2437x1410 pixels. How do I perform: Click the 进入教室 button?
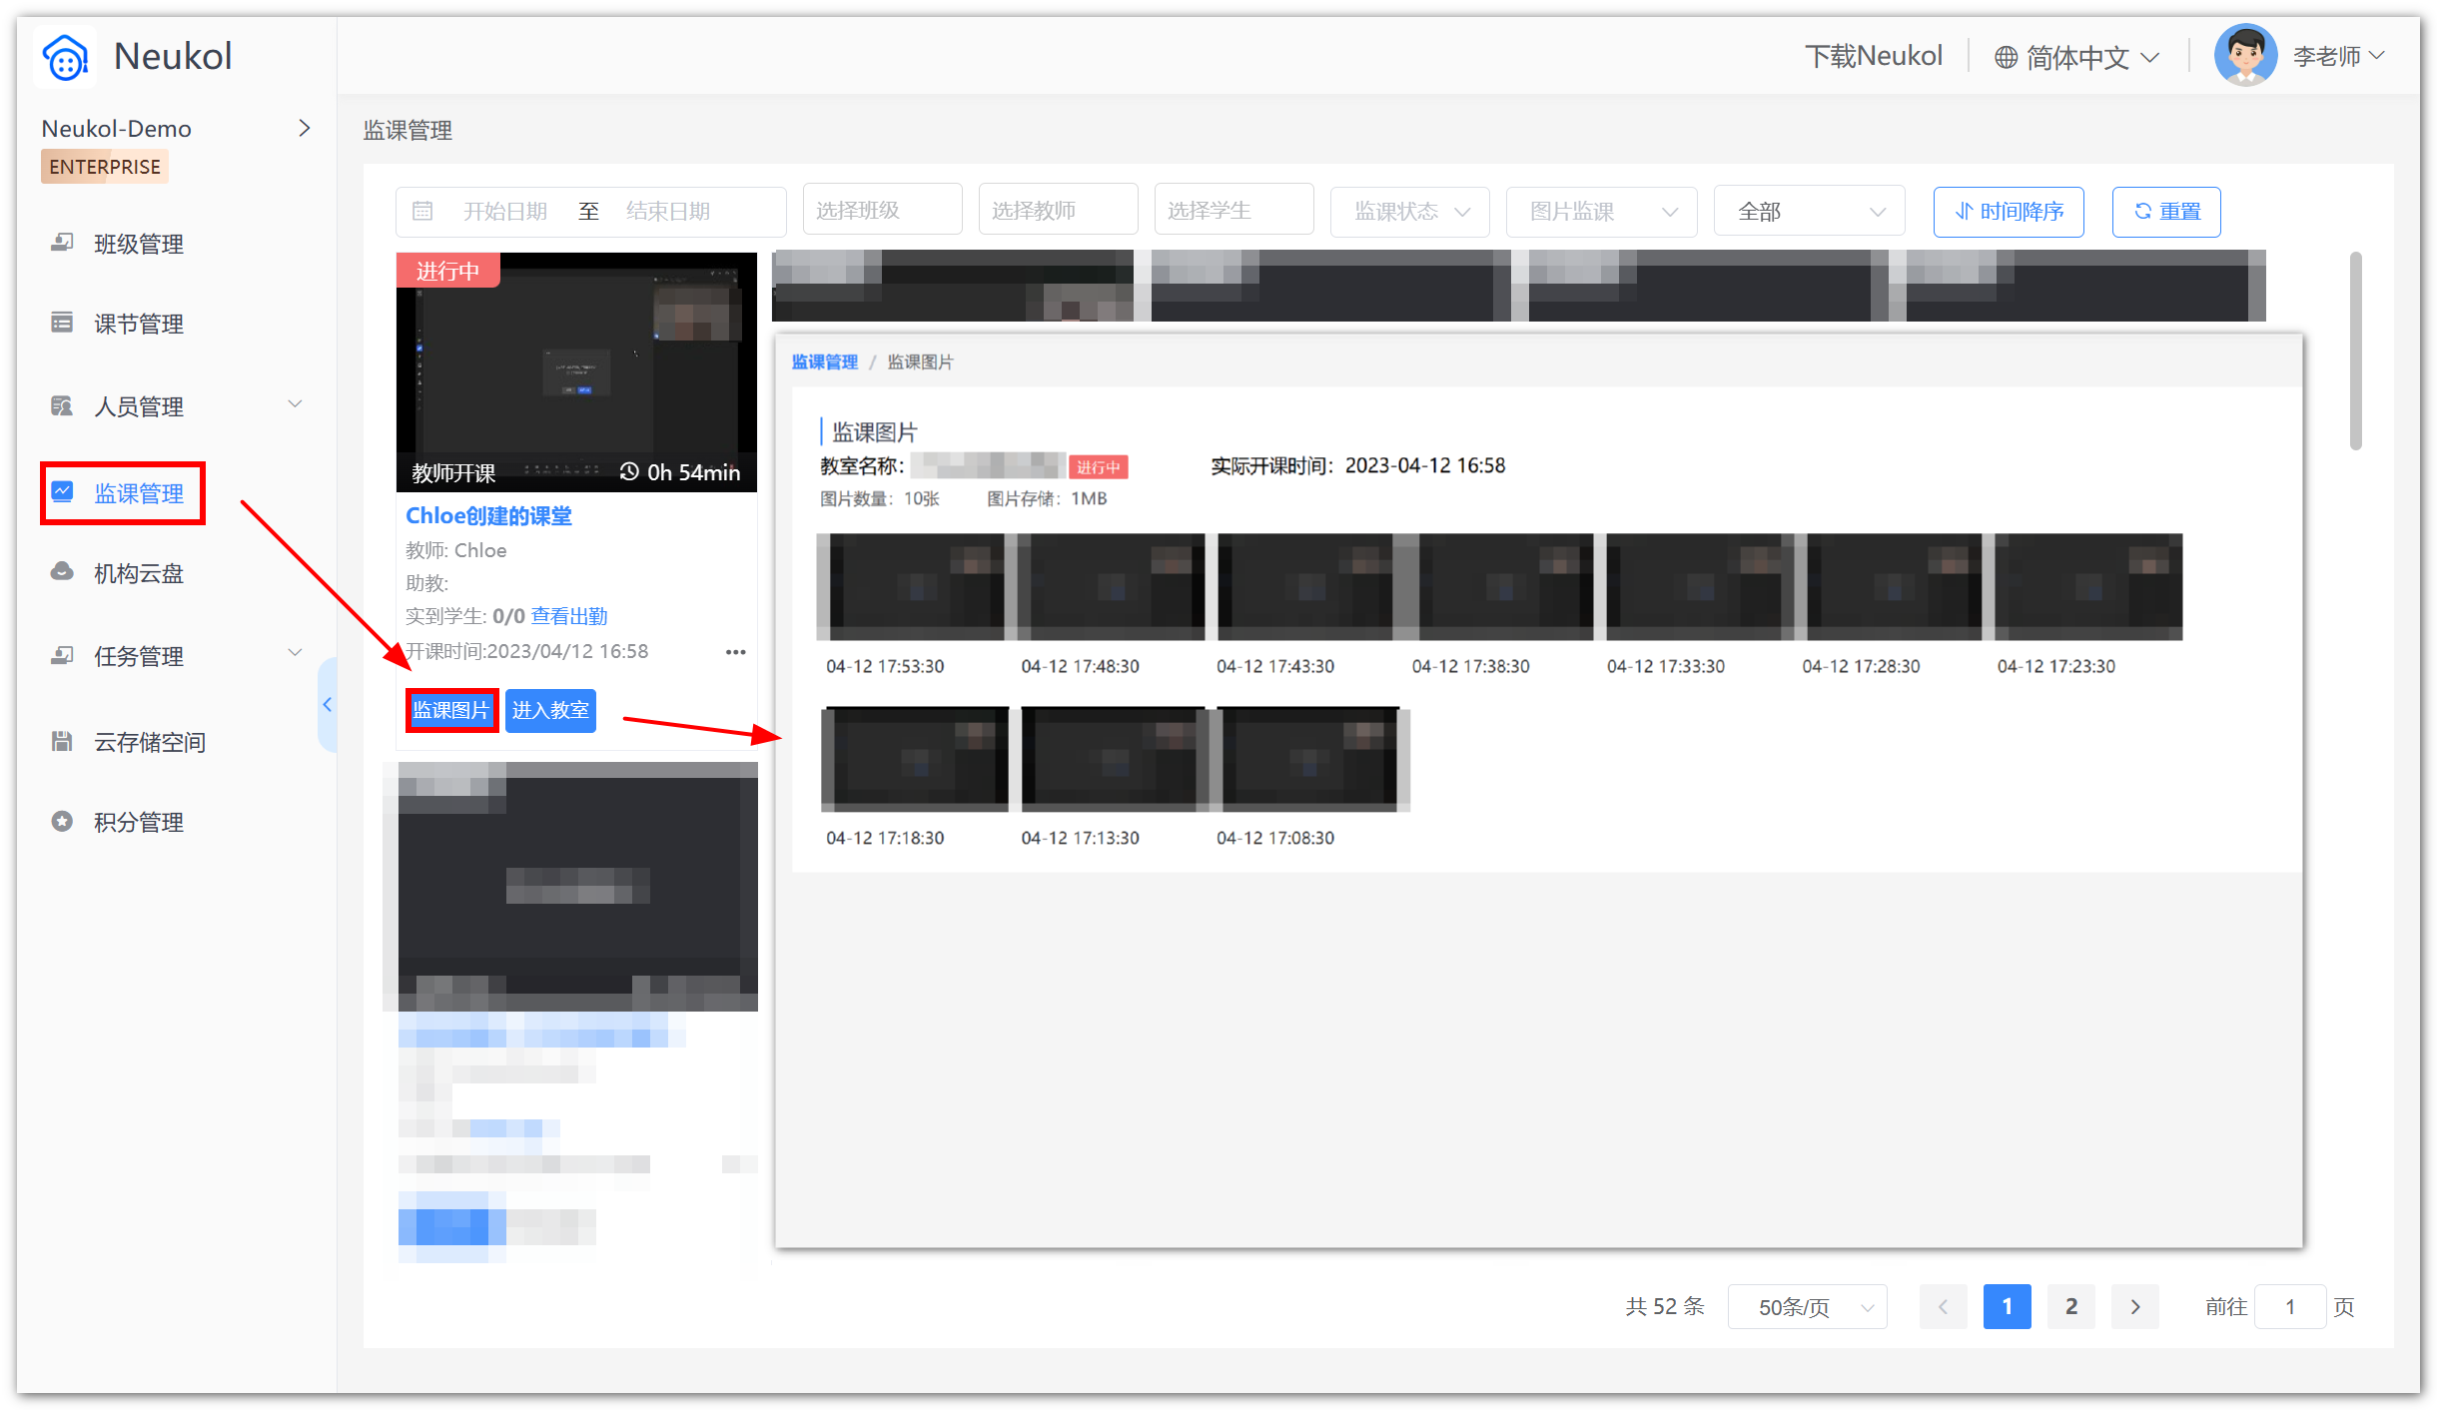[x=550, y=710]
